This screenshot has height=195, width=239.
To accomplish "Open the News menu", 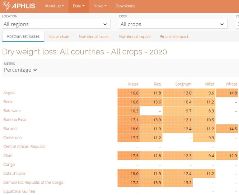I will point(100,6).
